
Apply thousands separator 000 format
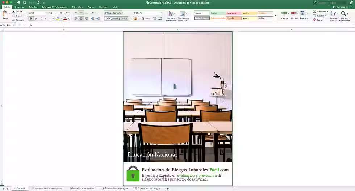point(148,18)
